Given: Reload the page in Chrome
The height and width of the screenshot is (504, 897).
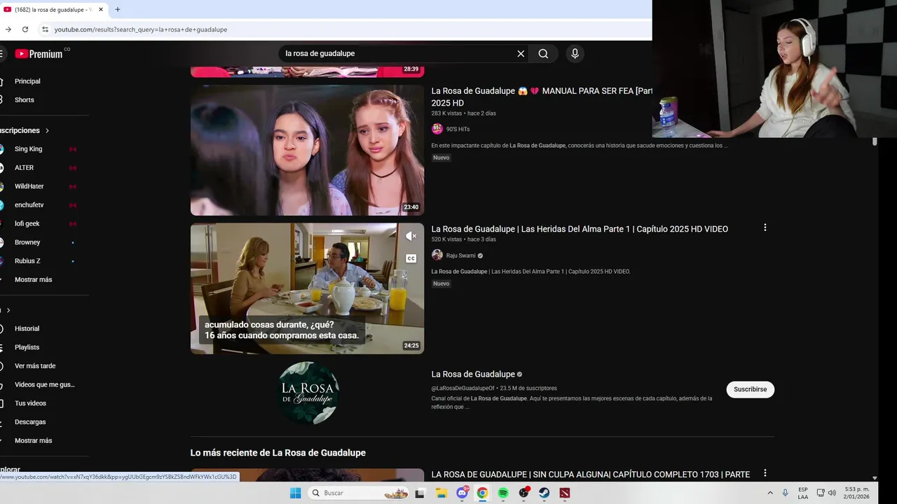Looking at the screenshot, I should [25, 29].
